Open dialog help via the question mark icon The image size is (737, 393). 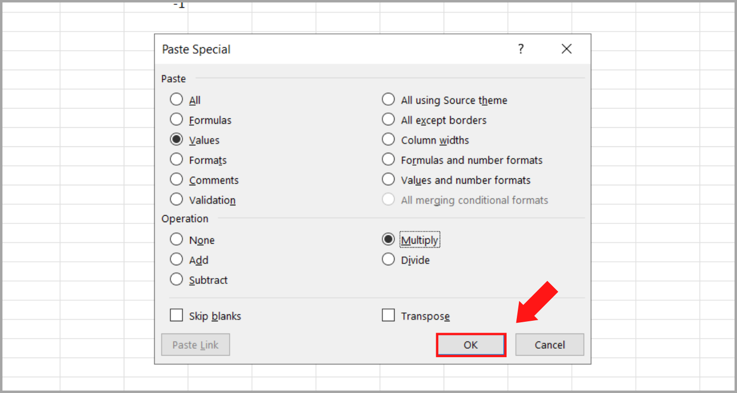pyautogui.click(x=521, y=49)
